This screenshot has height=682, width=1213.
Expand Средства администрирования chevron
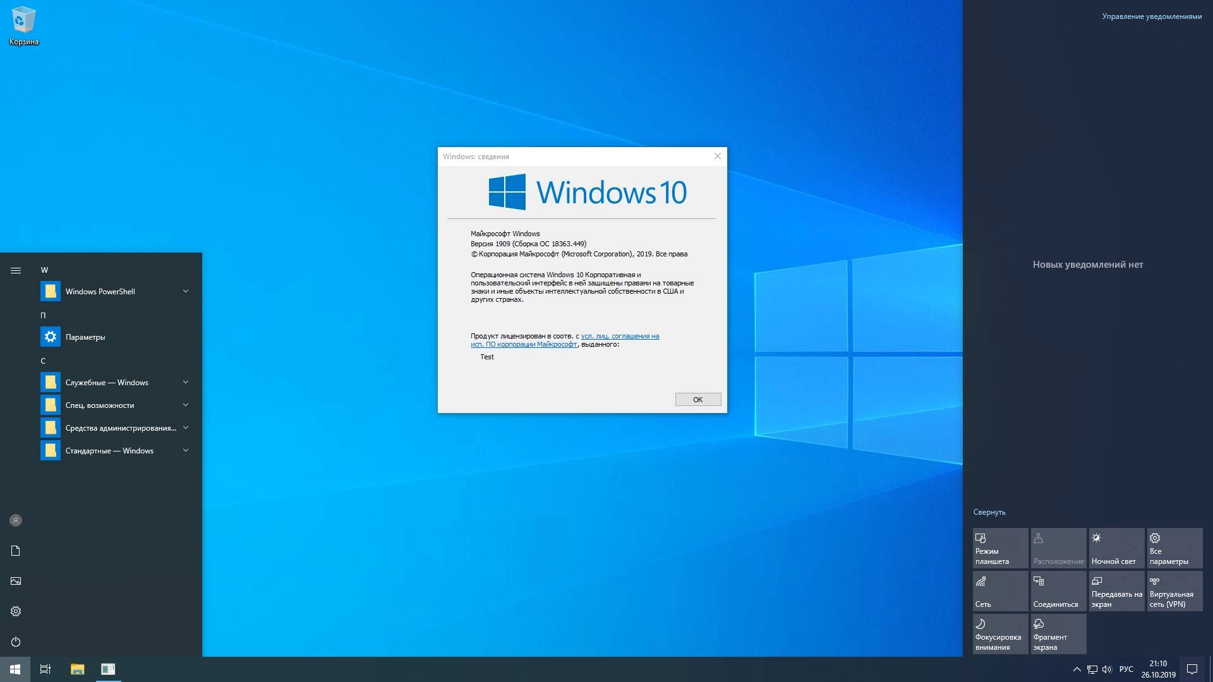[x=186, y=428]
